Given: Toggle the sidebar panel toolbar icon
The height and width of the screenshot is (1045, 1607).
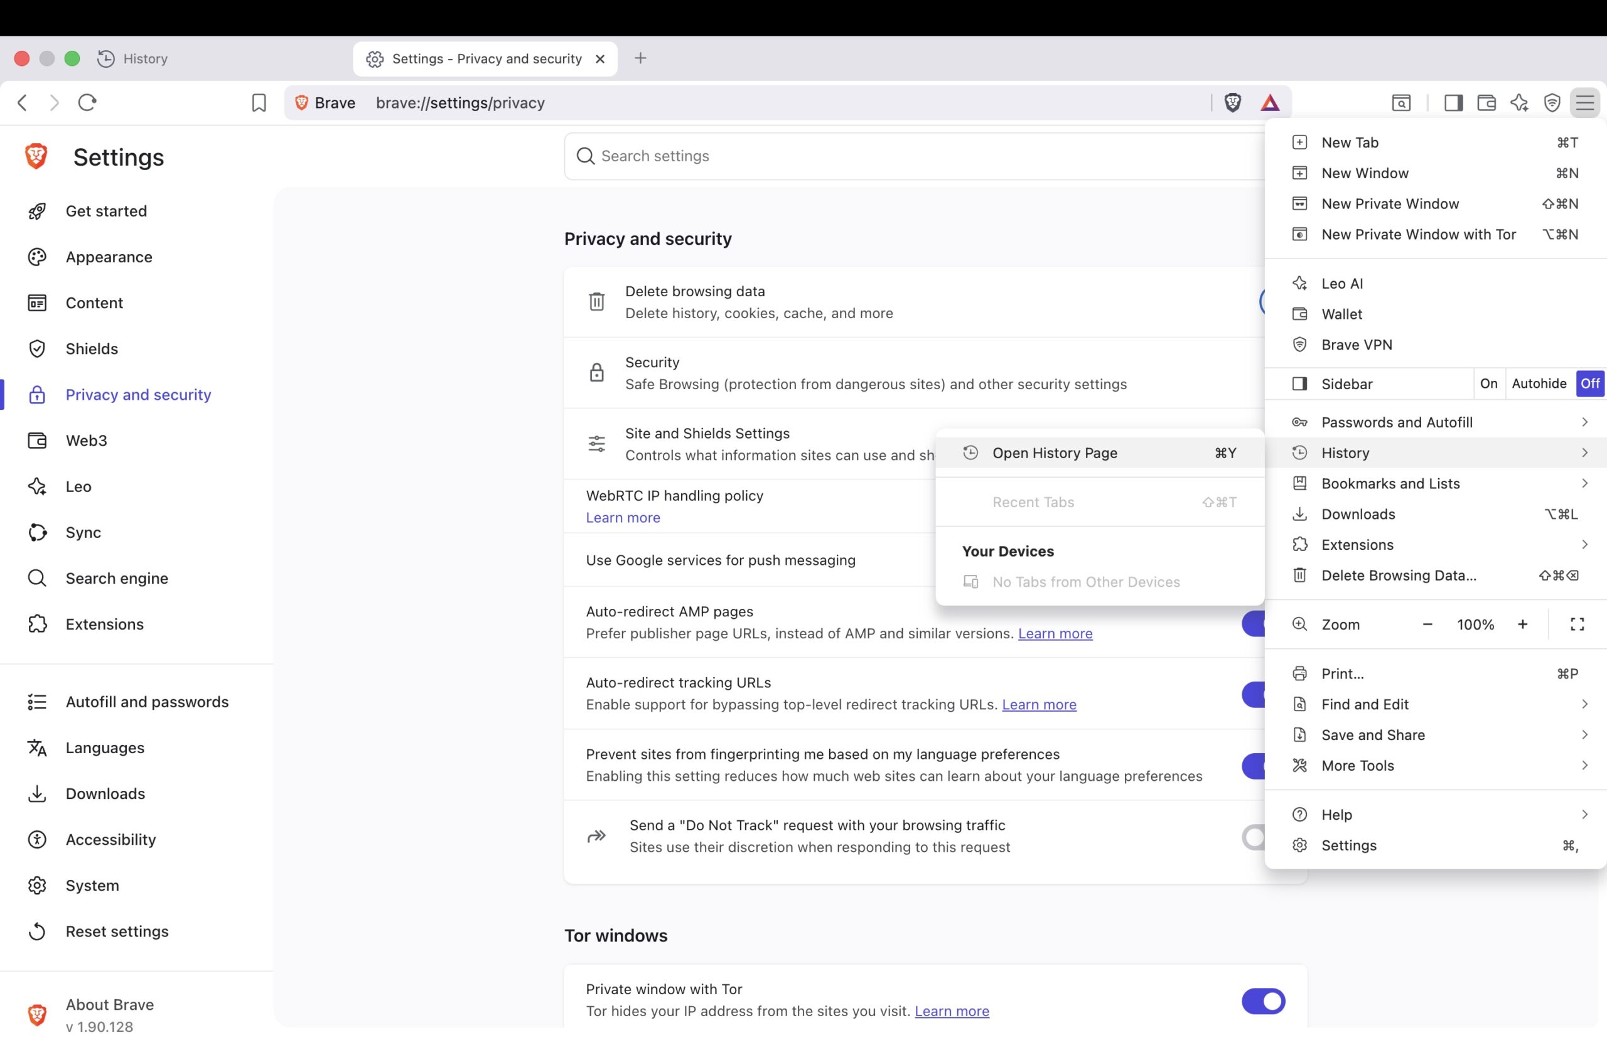Looking at the screenshot, I should [1454, 102].
